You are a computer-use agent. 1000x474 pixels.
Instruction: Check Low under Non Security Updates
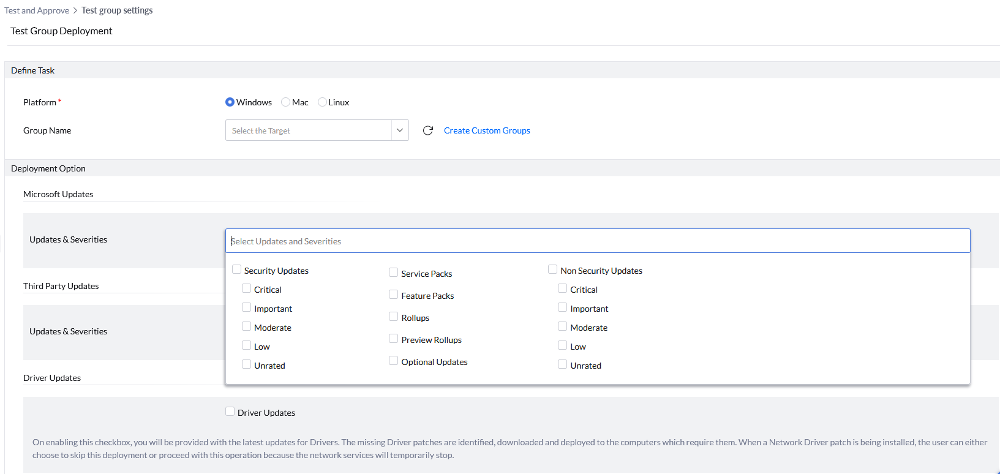tap(562, 345)
